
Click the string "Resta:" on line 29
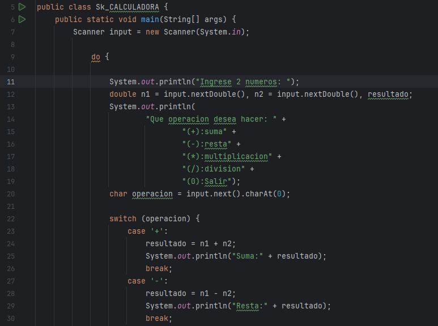point(250,306)
